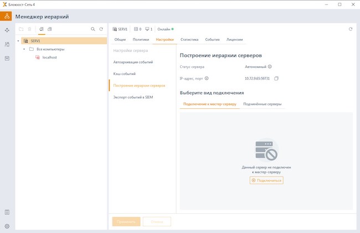Copy the IP address and port
Screen dimensions: 360x233
pos(276,78)
